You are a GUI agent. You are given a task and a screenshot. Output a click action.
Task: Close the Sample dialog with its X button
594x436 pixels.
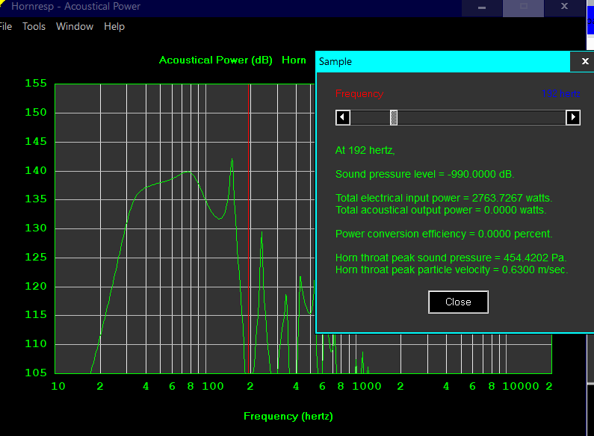click(x=585, y=61)
